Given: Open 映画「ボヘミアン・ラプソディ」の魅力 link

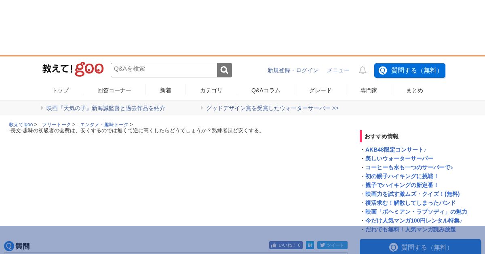Looking at the screenshot, I should tap(416, 212).
